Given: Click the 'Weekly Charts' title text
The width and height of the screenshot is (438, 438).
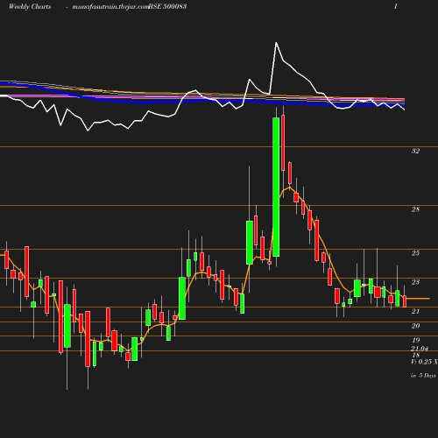Looking at the screenshot, I should 30,6.
